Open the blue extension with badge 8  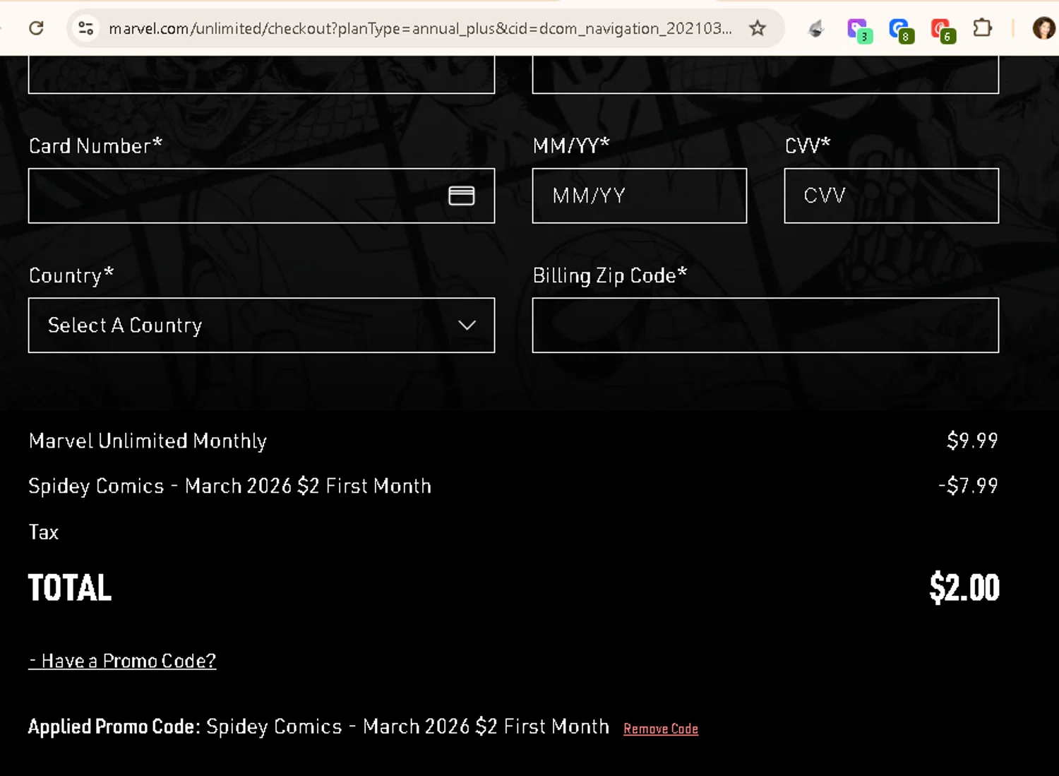point(901,30)
